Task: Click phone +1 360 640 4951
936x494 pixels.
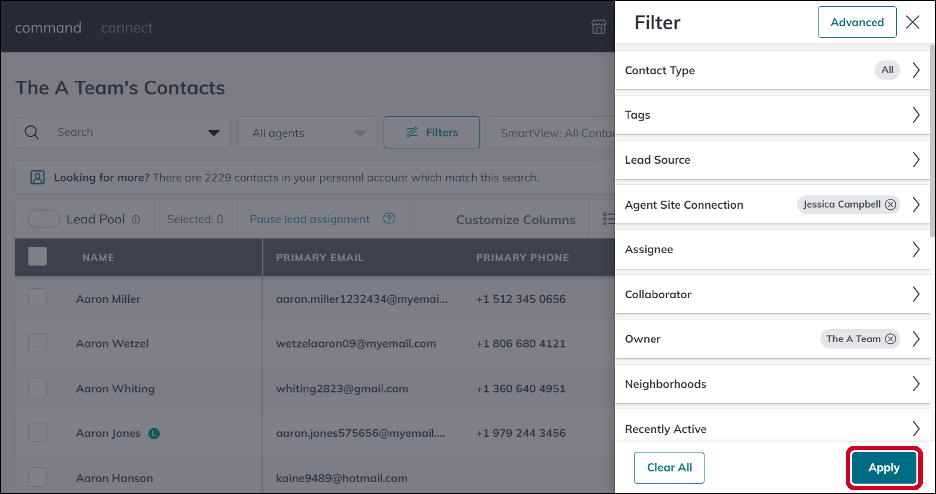Action: click(x=521, y=389)
